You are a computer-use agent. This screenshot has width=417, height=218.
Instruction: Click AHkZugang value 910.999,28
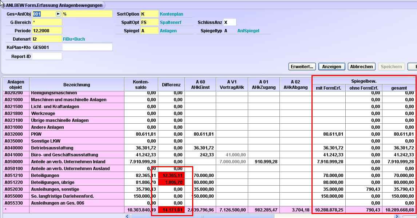(266, 162)
